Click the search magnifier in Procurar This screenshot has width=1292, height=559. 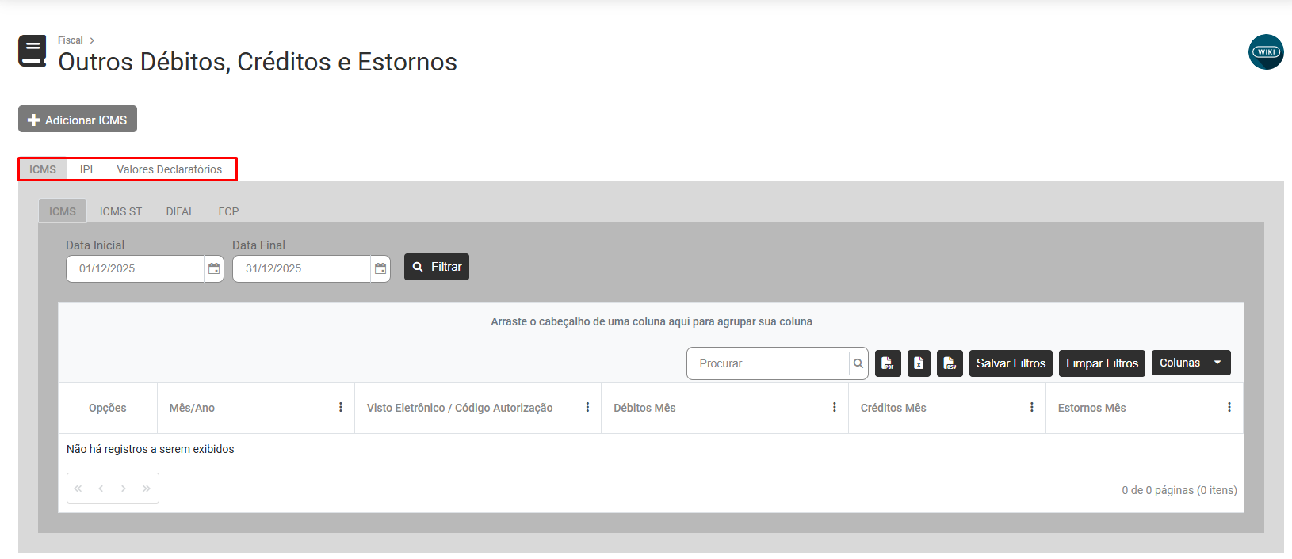(858, 364)
